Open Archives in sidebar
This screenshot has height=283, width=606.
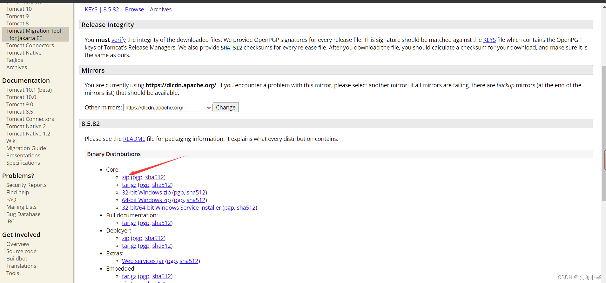tap(17, 67)
